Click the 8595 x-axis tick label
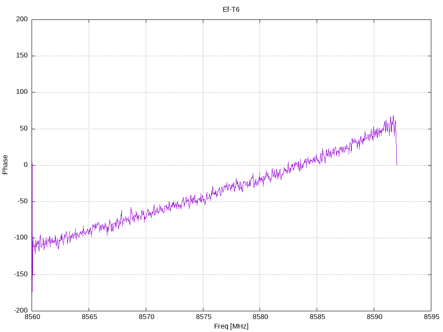The height and width of the screenshot is (332, 443). 430,317
